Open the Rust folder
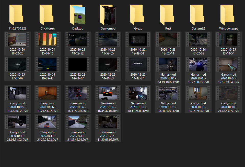The image size is (245, 167). coord(168,17)
